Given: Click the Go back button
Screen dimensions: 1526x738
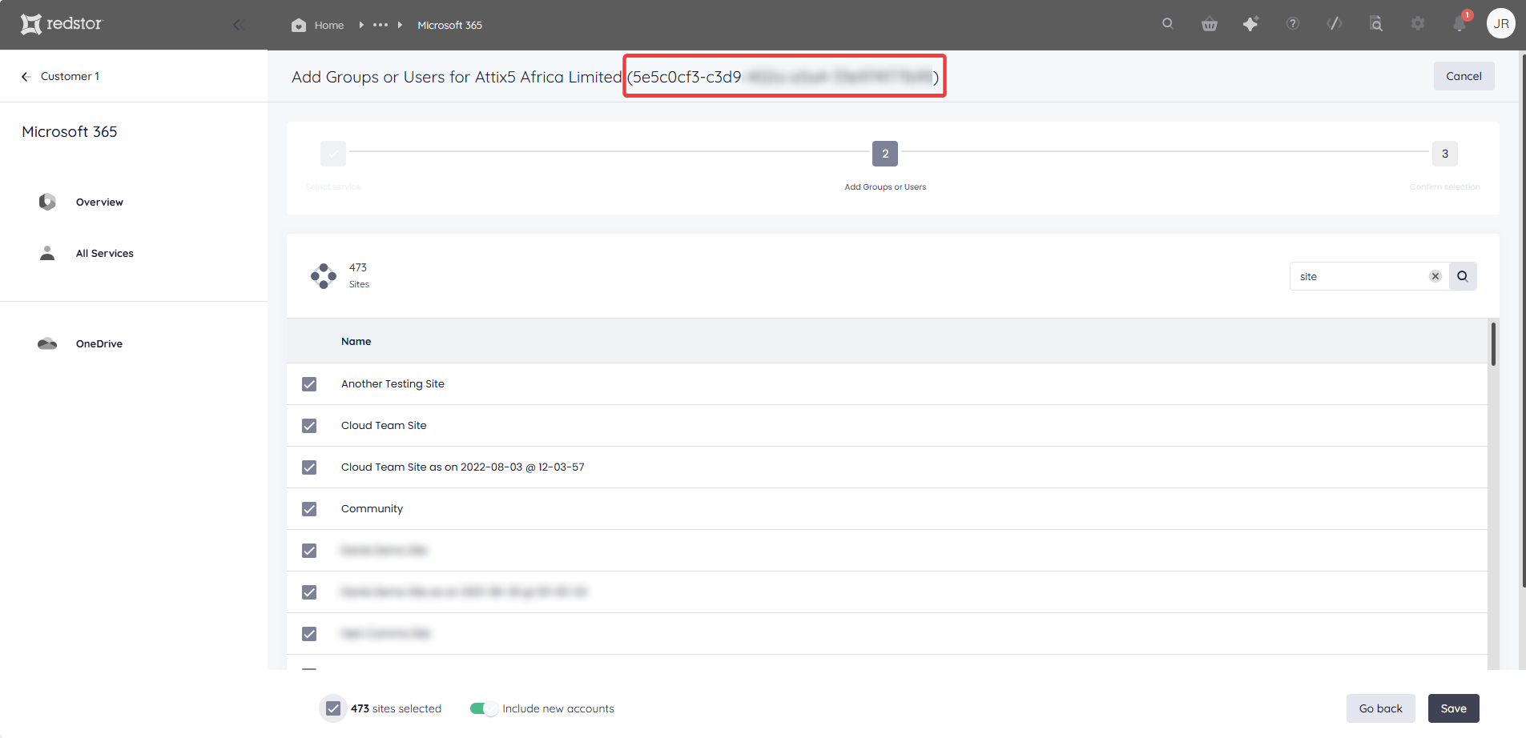Looking at the screenshot, I should pyautogui.click(x=1380, y=708).
